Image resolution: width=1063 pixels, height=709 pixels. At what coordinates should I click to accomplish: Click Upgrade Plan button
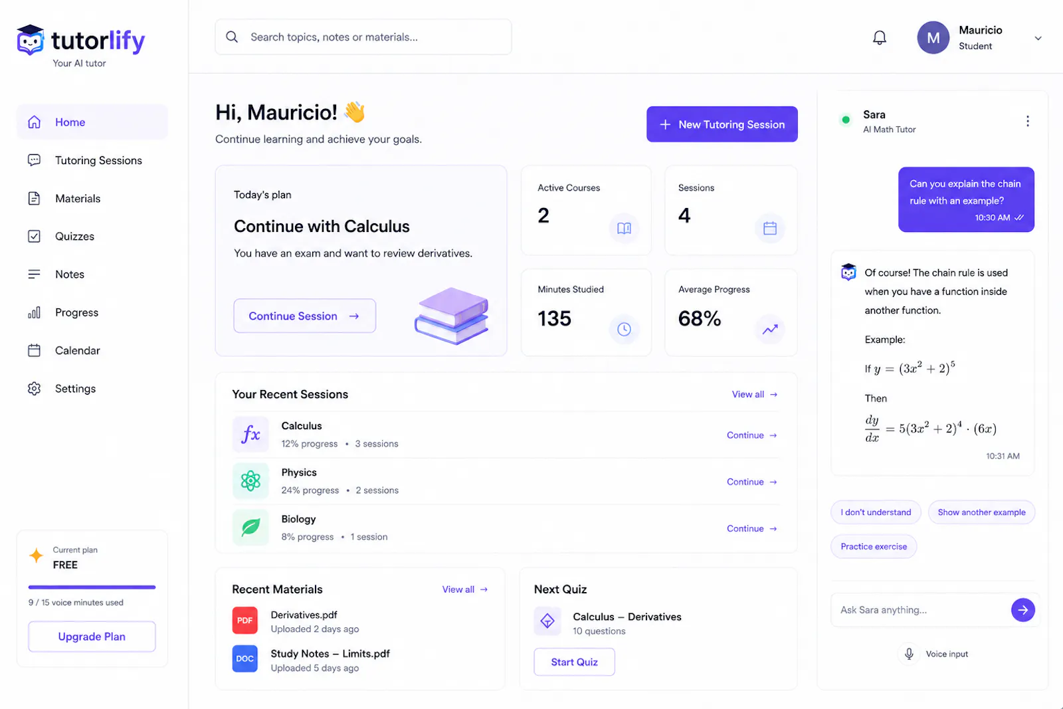92,637
